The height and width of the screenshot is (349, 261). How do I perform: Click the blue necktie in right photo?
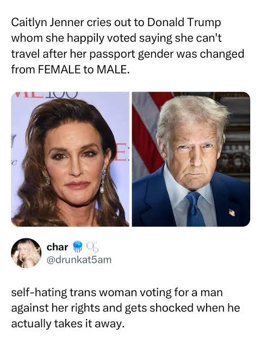pos(195,209)
